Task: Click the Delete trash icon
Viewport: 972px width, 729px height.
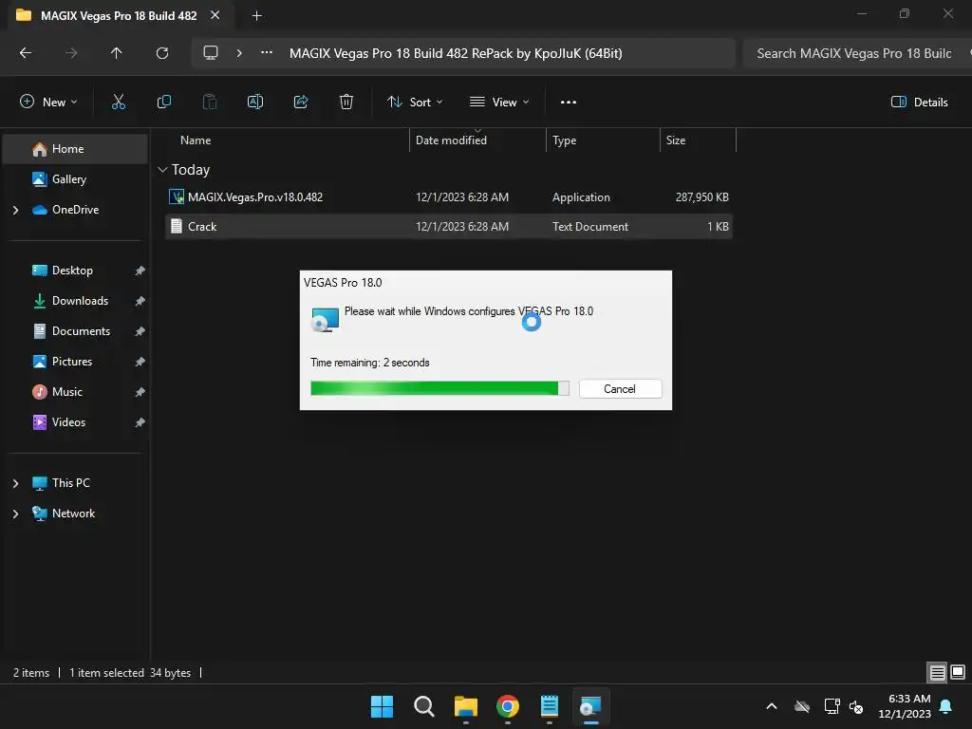Action: tap(346, 102)
